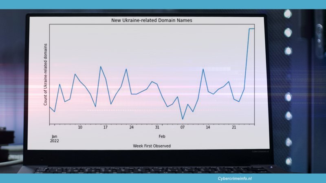Click the '17' tick label on x-axis

tap(106, 127)
